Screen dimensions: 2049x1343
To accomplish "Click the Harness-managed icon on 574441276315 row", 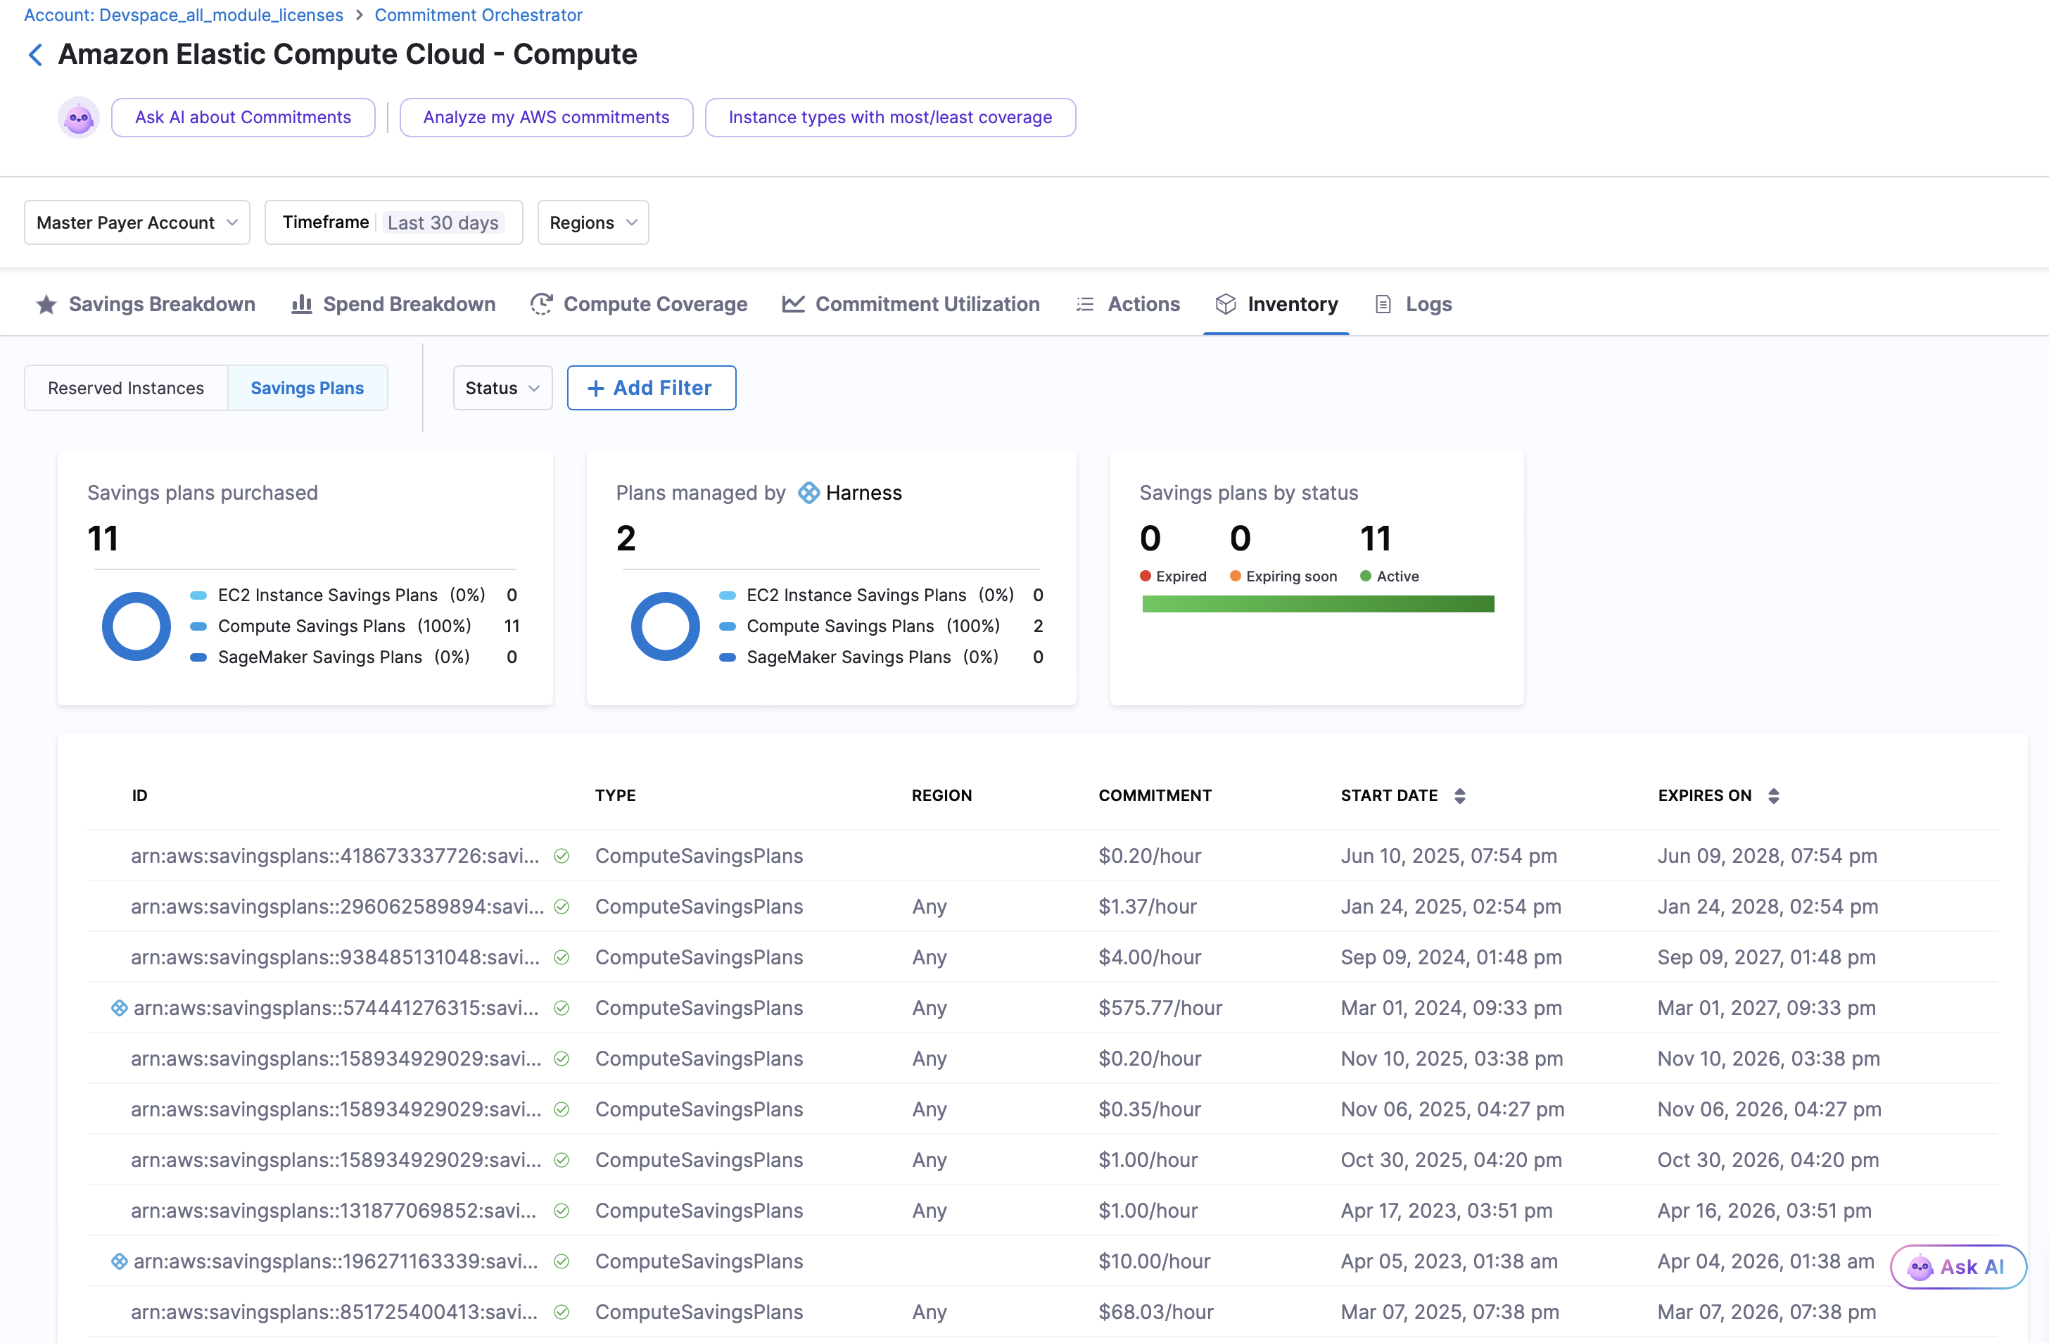I will 120,1008.
